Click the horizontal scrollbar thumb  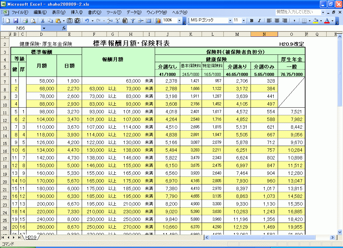263,237
